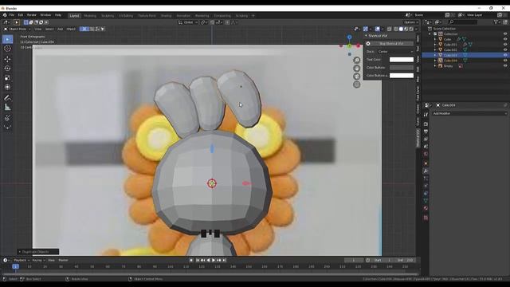The image size is (510, 287).
Task: Collapse the Shortcut VUr panel
Action: [x=366, y=36]
